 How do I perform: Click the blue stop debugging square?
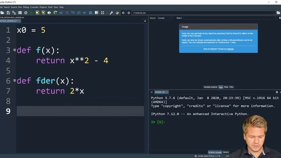[90, 13]
